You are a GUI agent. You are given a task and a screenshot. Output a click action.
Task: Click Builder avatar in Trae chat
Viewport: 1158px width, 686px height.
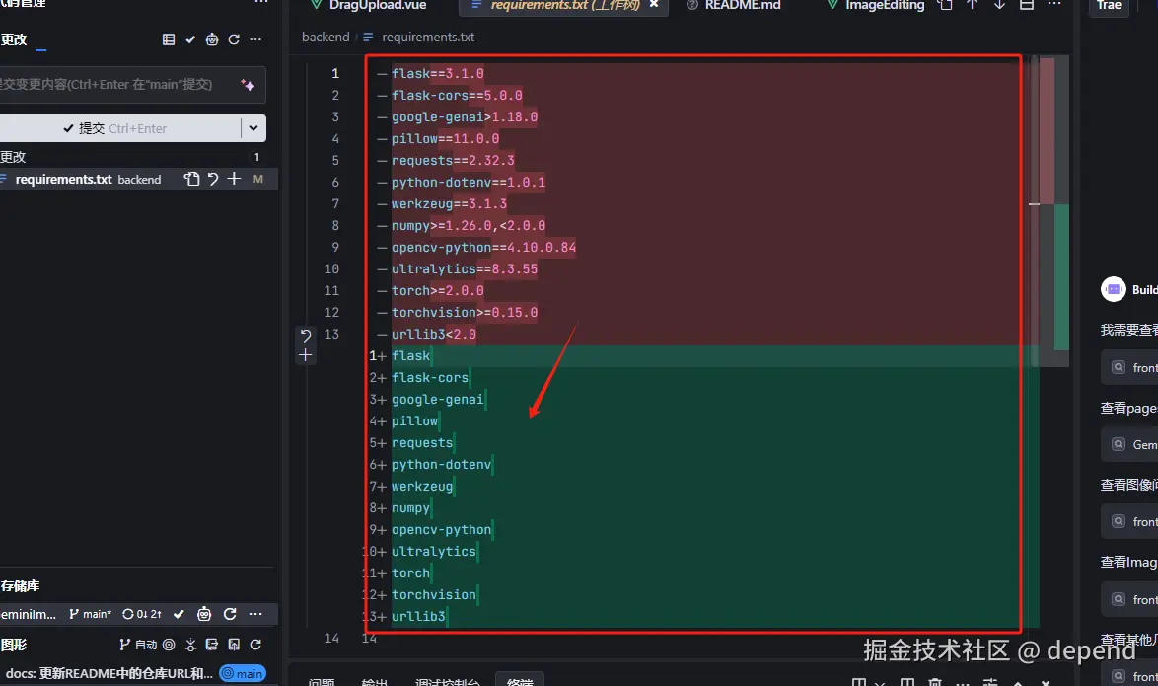(1113, 289)
